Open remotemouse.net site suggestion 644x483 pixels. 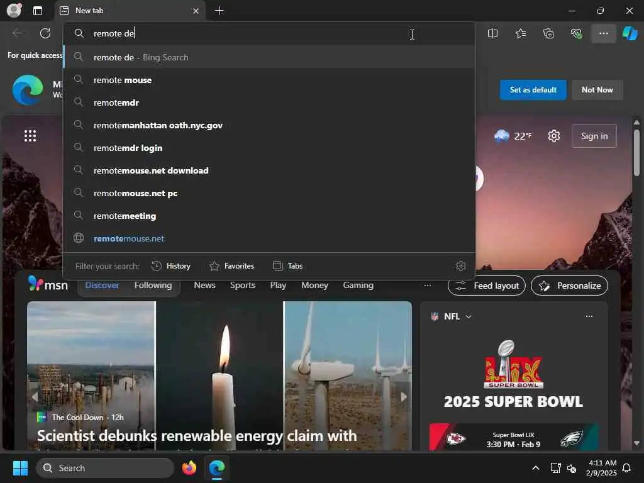269,238
